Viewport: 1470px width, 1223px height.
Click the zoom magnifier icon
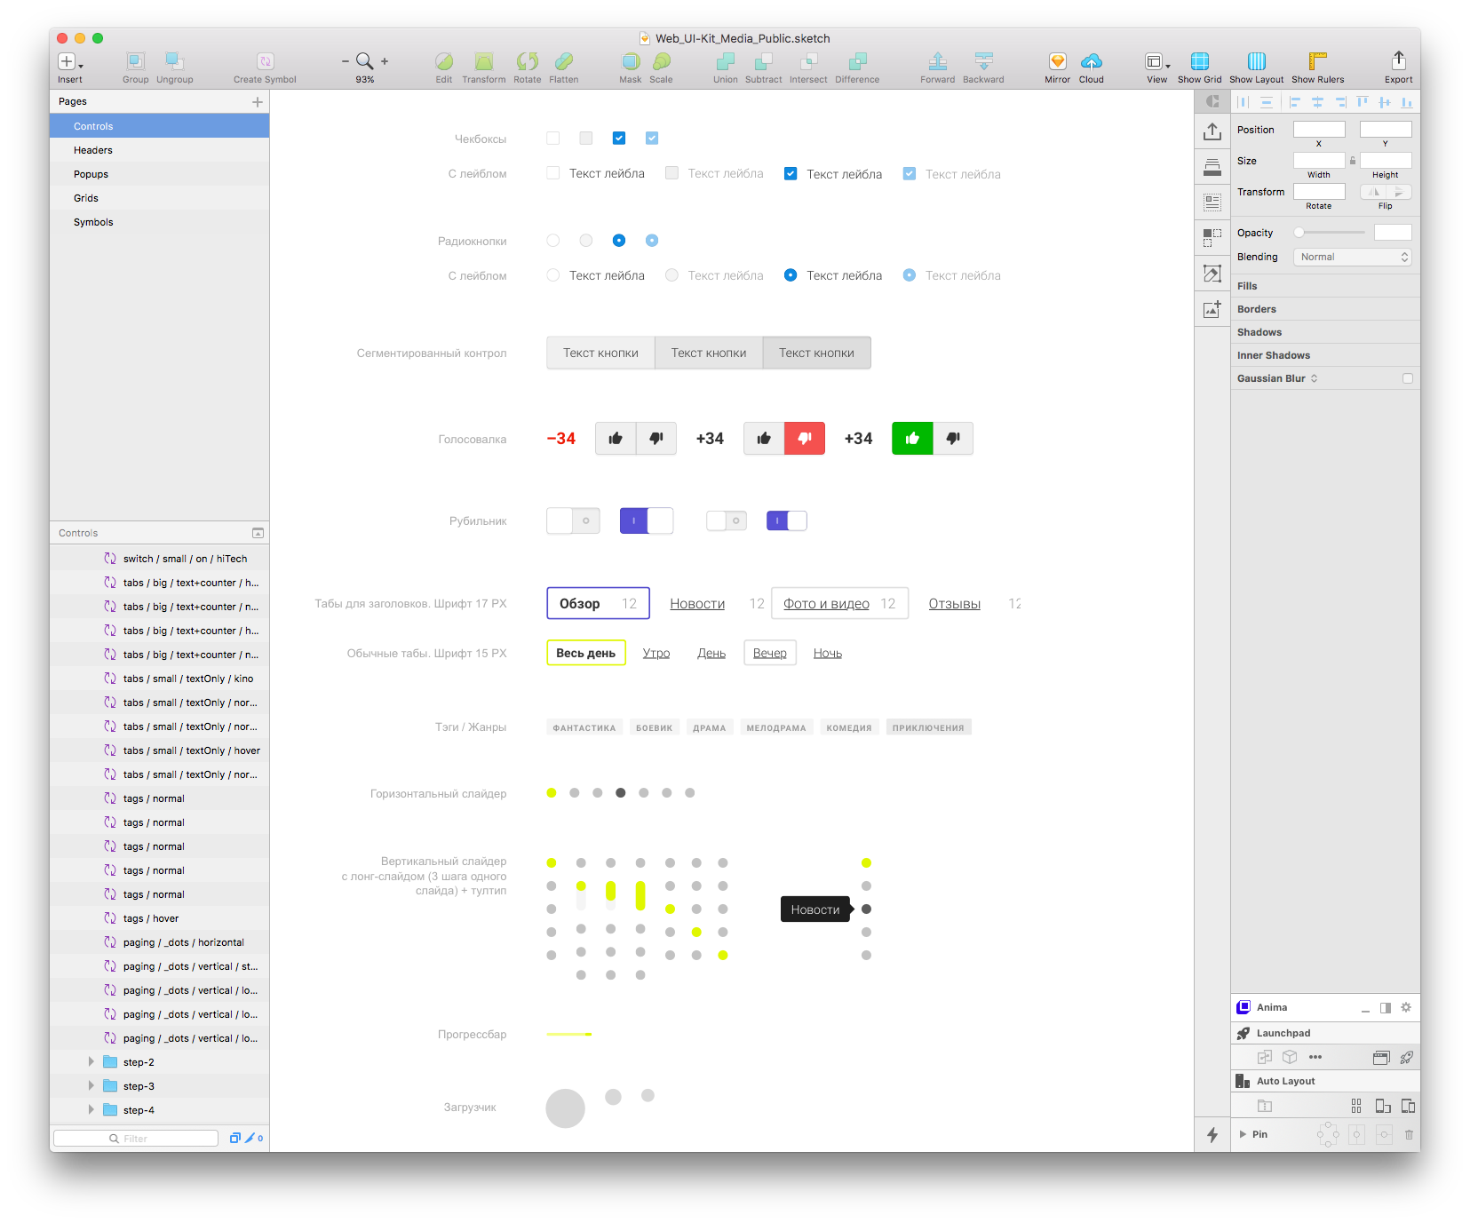pos(364,60)
